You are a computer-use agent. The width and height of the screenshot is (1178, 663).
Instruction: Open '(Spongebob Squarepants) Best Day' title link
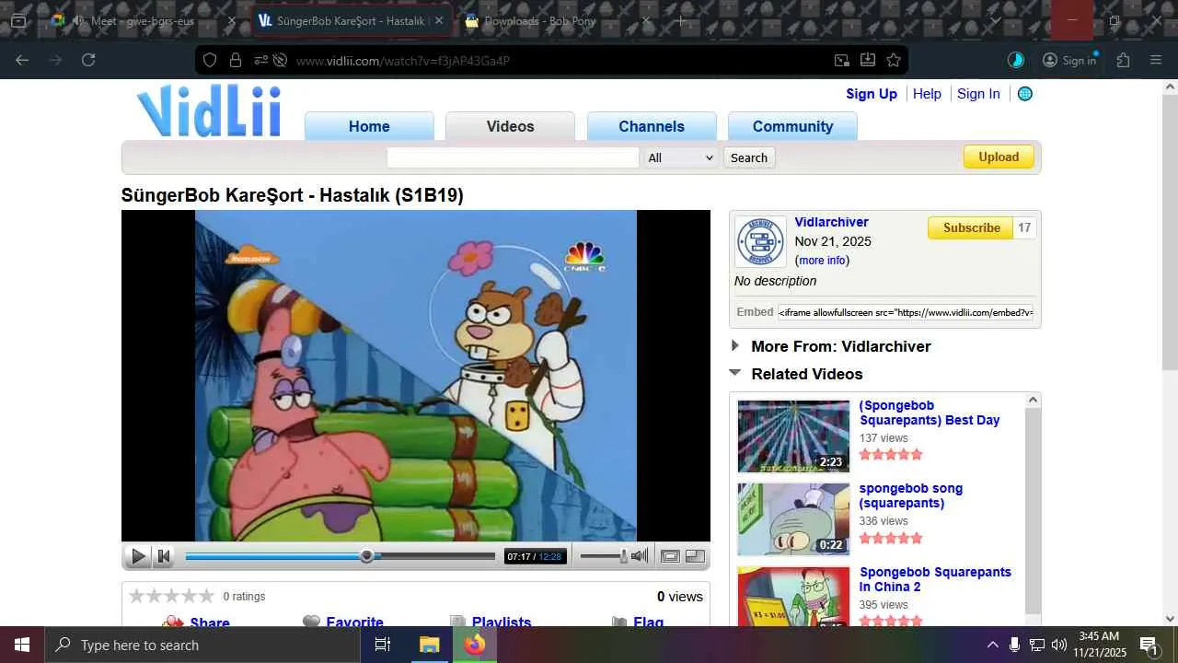coord(930,413)
